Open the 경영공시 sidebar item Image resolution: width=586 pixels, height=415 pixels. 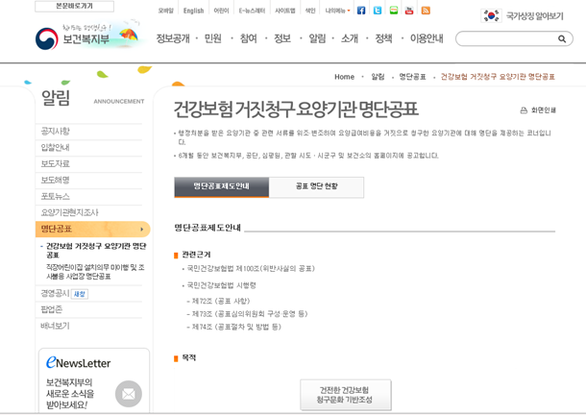click(56, 293)
